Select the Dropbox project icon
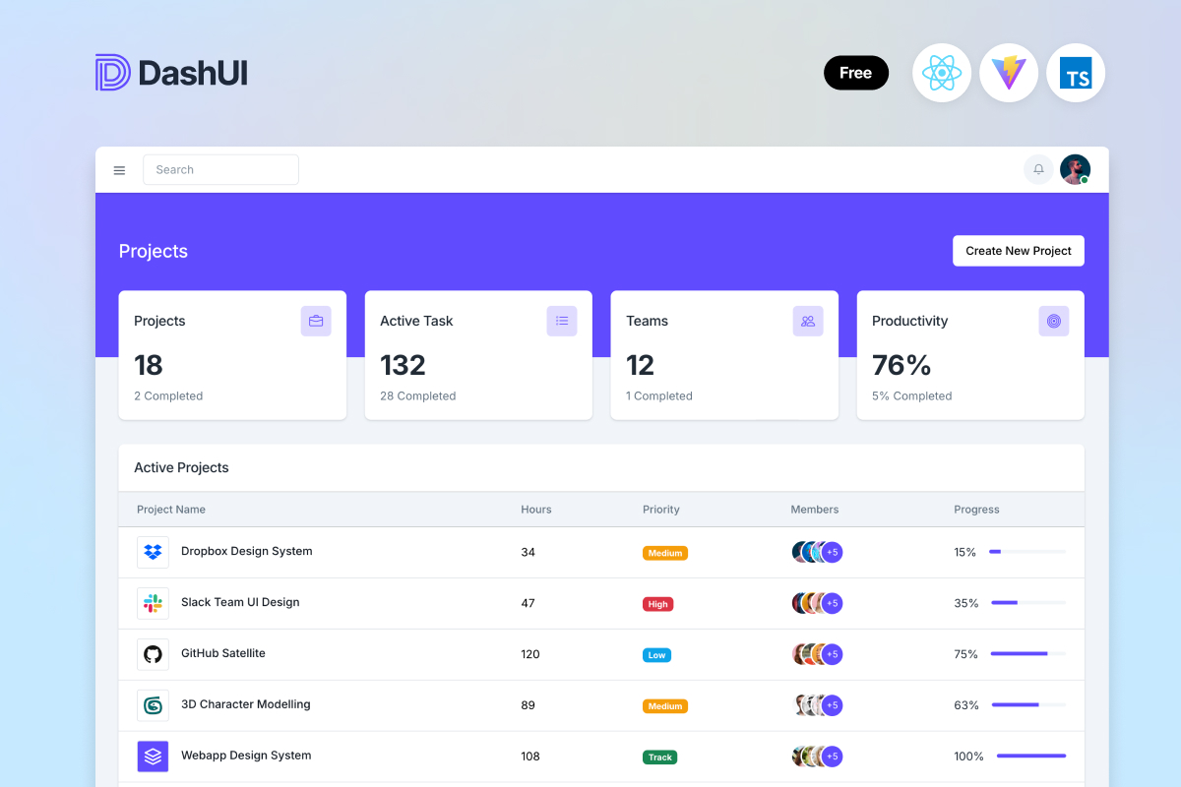Viewport: 1181px width, 787px height. tap(153, 552)
